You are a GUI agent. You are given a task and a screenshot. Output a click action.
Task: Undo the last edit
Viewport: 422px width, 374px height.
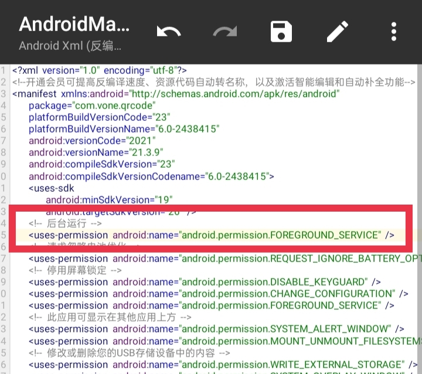click(x=169, y=32)
